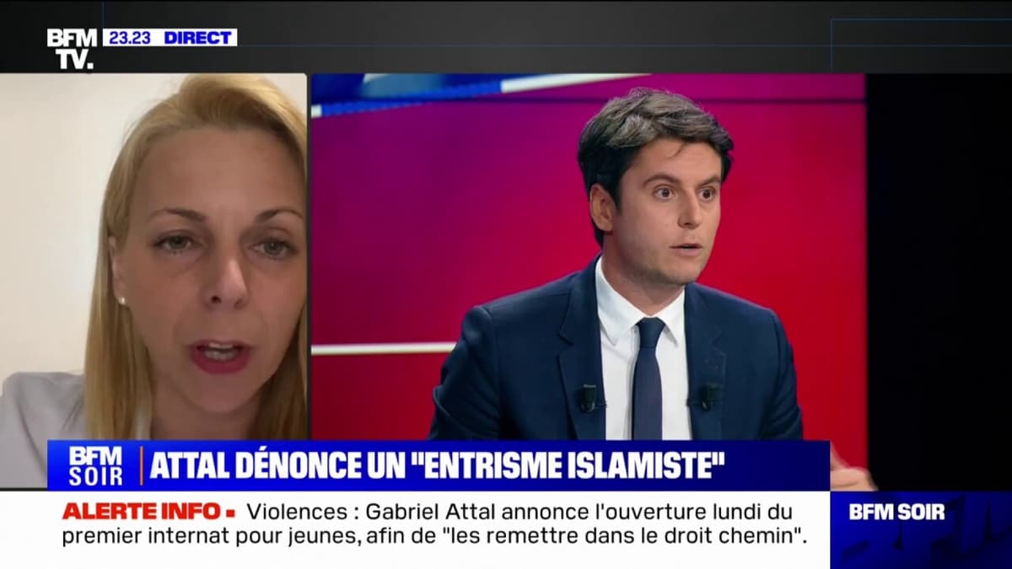The height and width of the screenshot is (569, 1012).
Task: Select the red square after ALERTE INFO
Action: coord(229,512)
